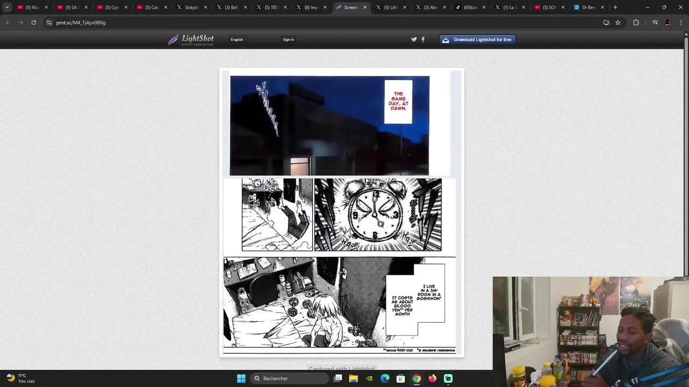Viewport: 689px width, 387px height.
Task: Go back to previous page
Action: 8,23
